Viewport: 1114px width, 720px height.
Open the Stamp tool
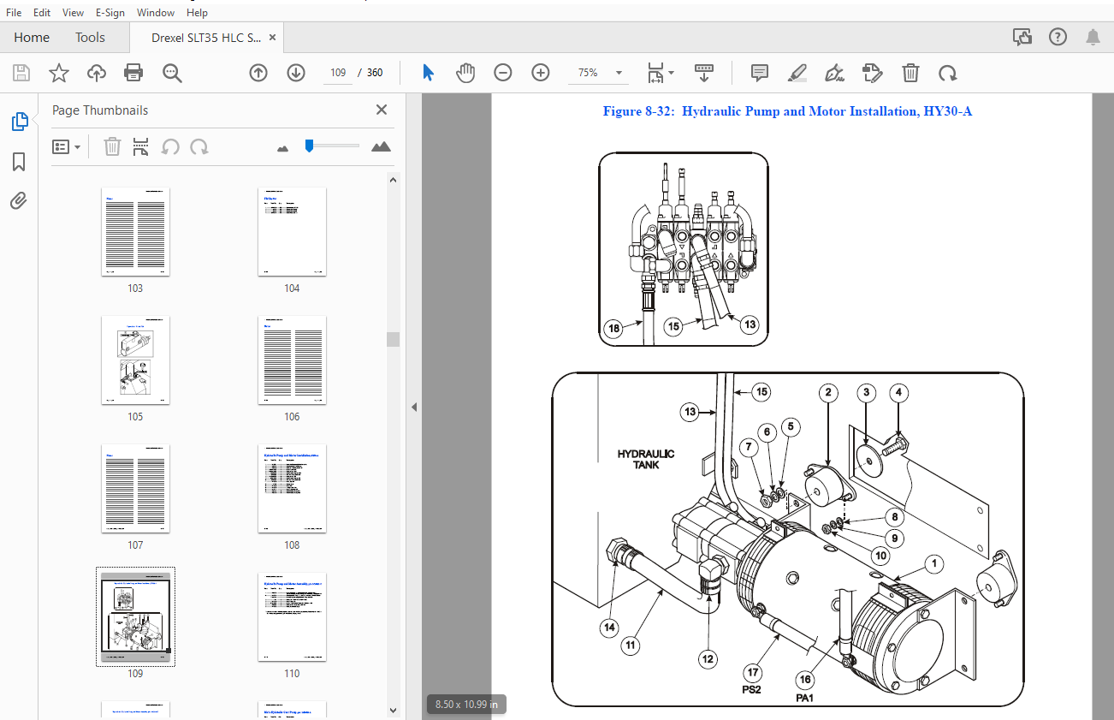(x=873, y=73)
